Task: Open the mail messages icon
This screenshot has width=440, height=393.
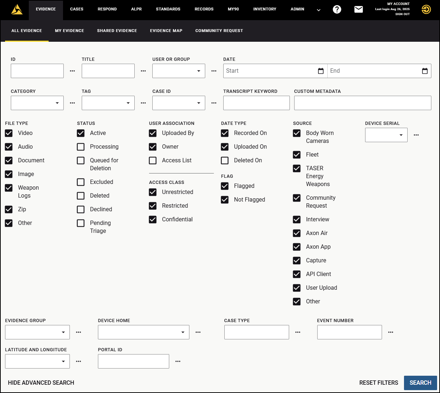Action: [x=358, y=10]
